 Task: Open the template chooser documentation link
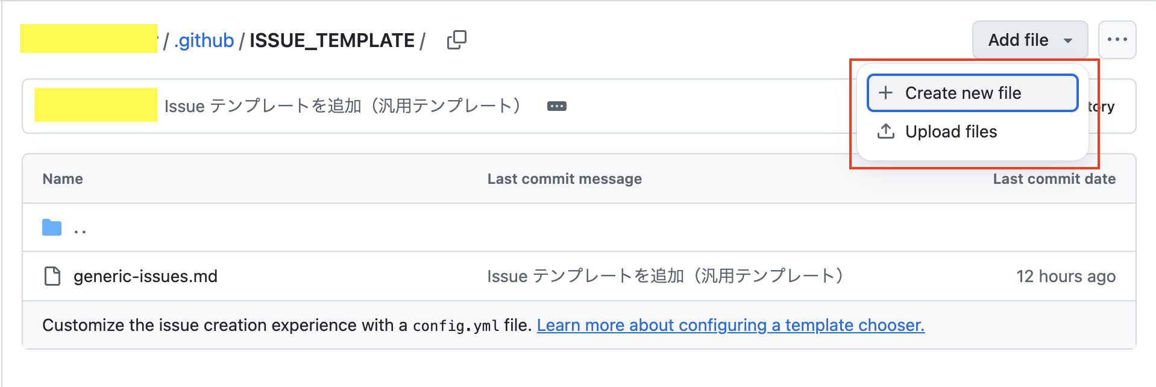coord(730,325)
